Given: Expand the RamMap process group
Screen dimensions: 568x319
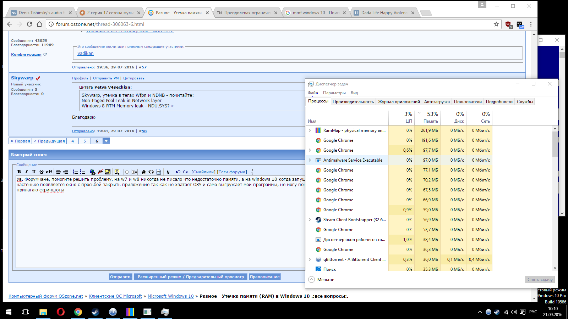Looking at the screenshot, I should coord(310,130).
